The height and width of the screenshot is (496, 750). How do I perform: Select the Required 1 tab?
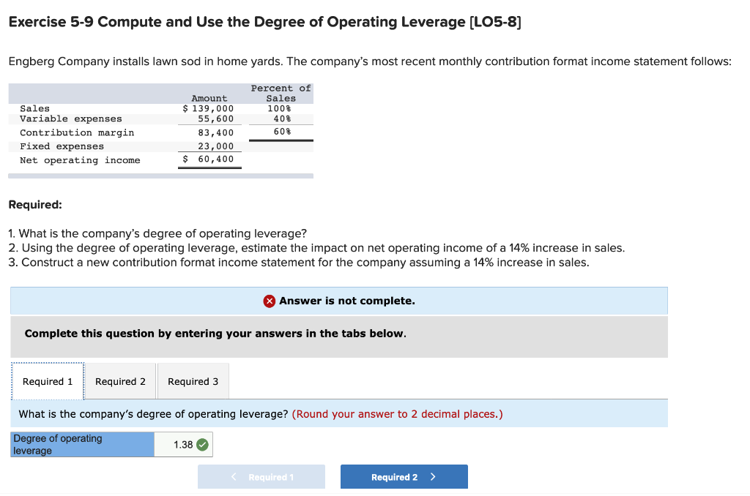click(x=47, y=380)
